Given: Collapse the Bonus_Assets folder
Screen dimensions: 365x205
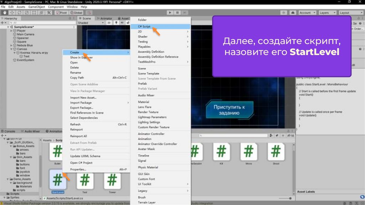Looking at the screenshot, I should click(11, 146).
